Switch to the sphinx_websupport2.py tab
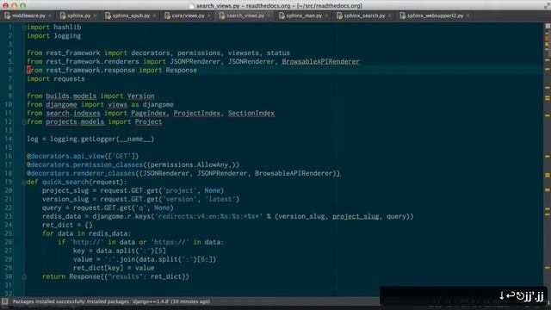 [x=435, y=15]
